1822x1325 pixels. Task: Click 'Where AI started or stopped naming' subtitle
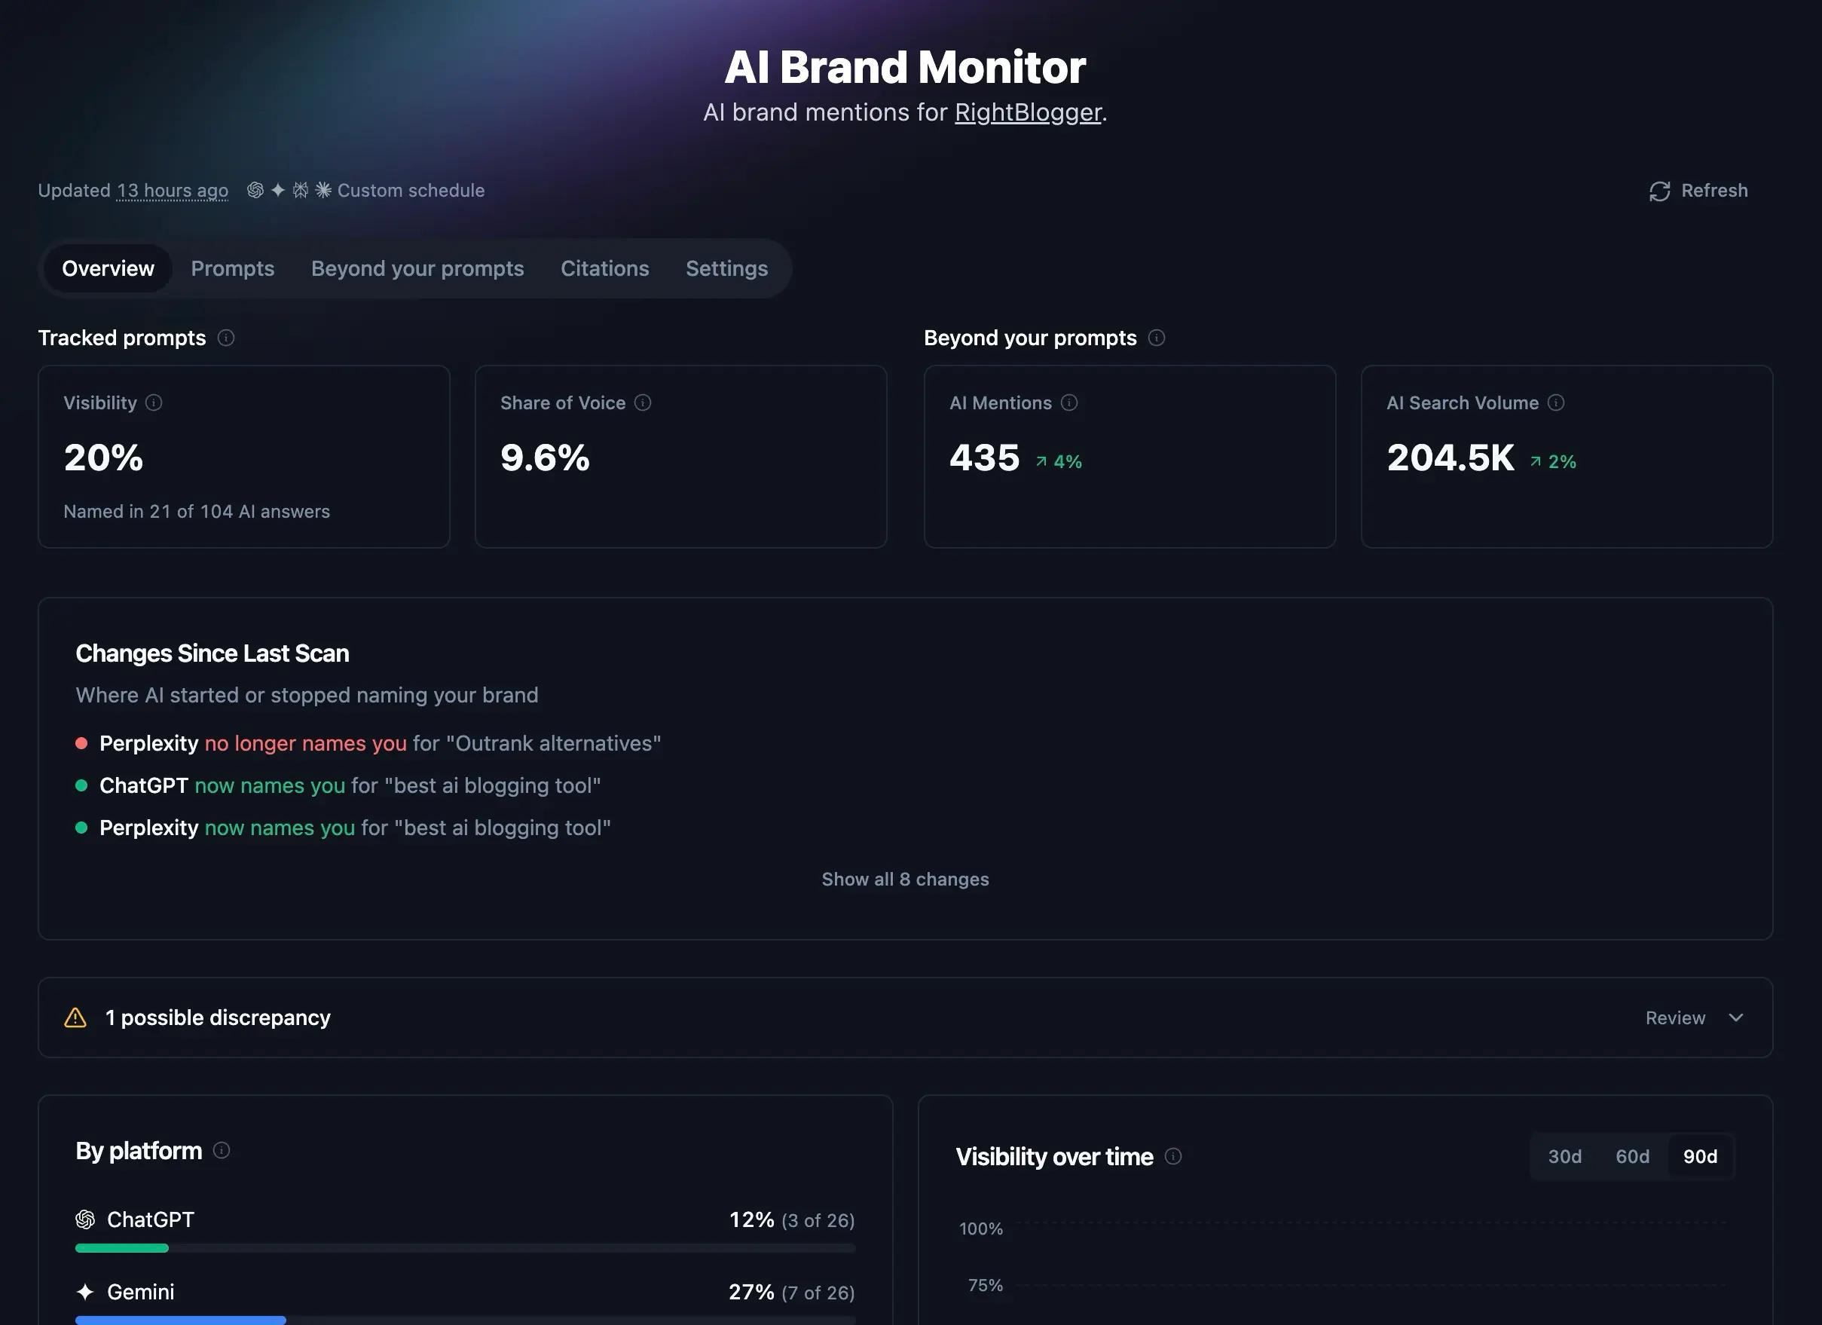point(307,695)
